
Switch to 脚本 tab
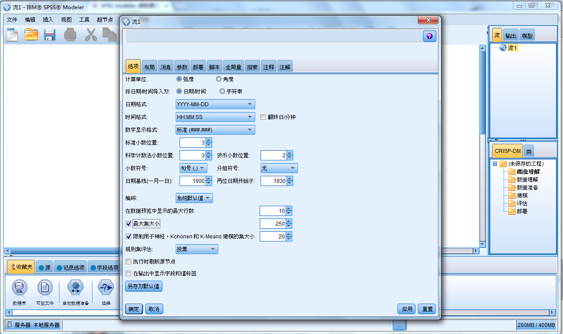click(x=214, y=67)
